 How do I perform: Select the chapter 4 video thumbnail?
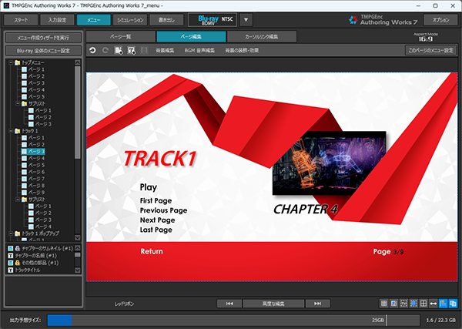[329, 163]
